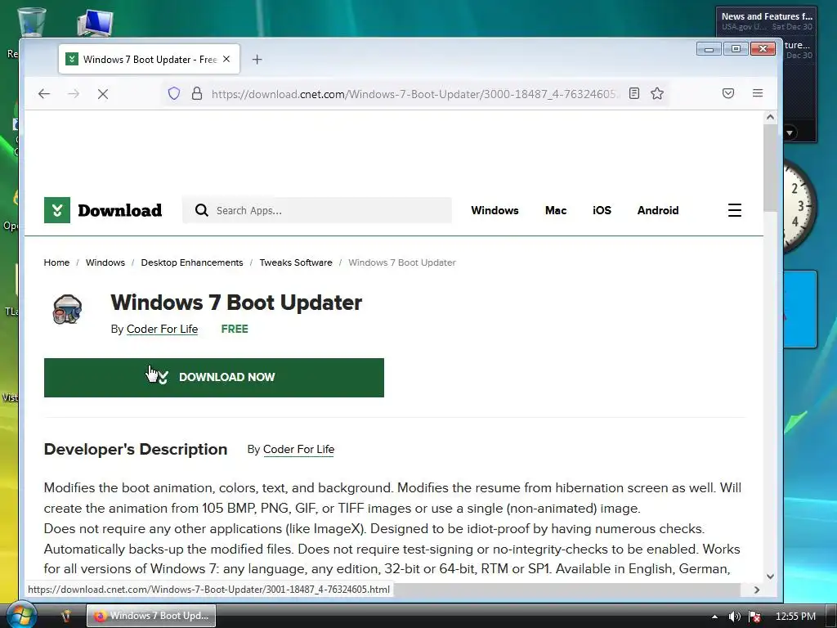The width and height of the screenshot is (837, 628).
Task: Open Desktop Enhancements breadcrumb link
Action: pyautogui.click(x=191, y=262)
